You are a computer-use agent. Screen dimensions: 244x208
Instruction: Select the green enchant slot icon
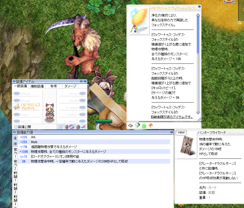click(x=144, y=125)
